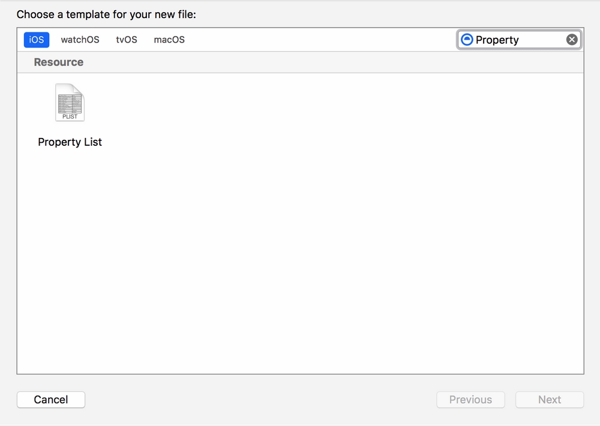The image size is (600, 426).
Task: Click Cancel to dismiss the template chooser
Action: click(x=51, y=400)
